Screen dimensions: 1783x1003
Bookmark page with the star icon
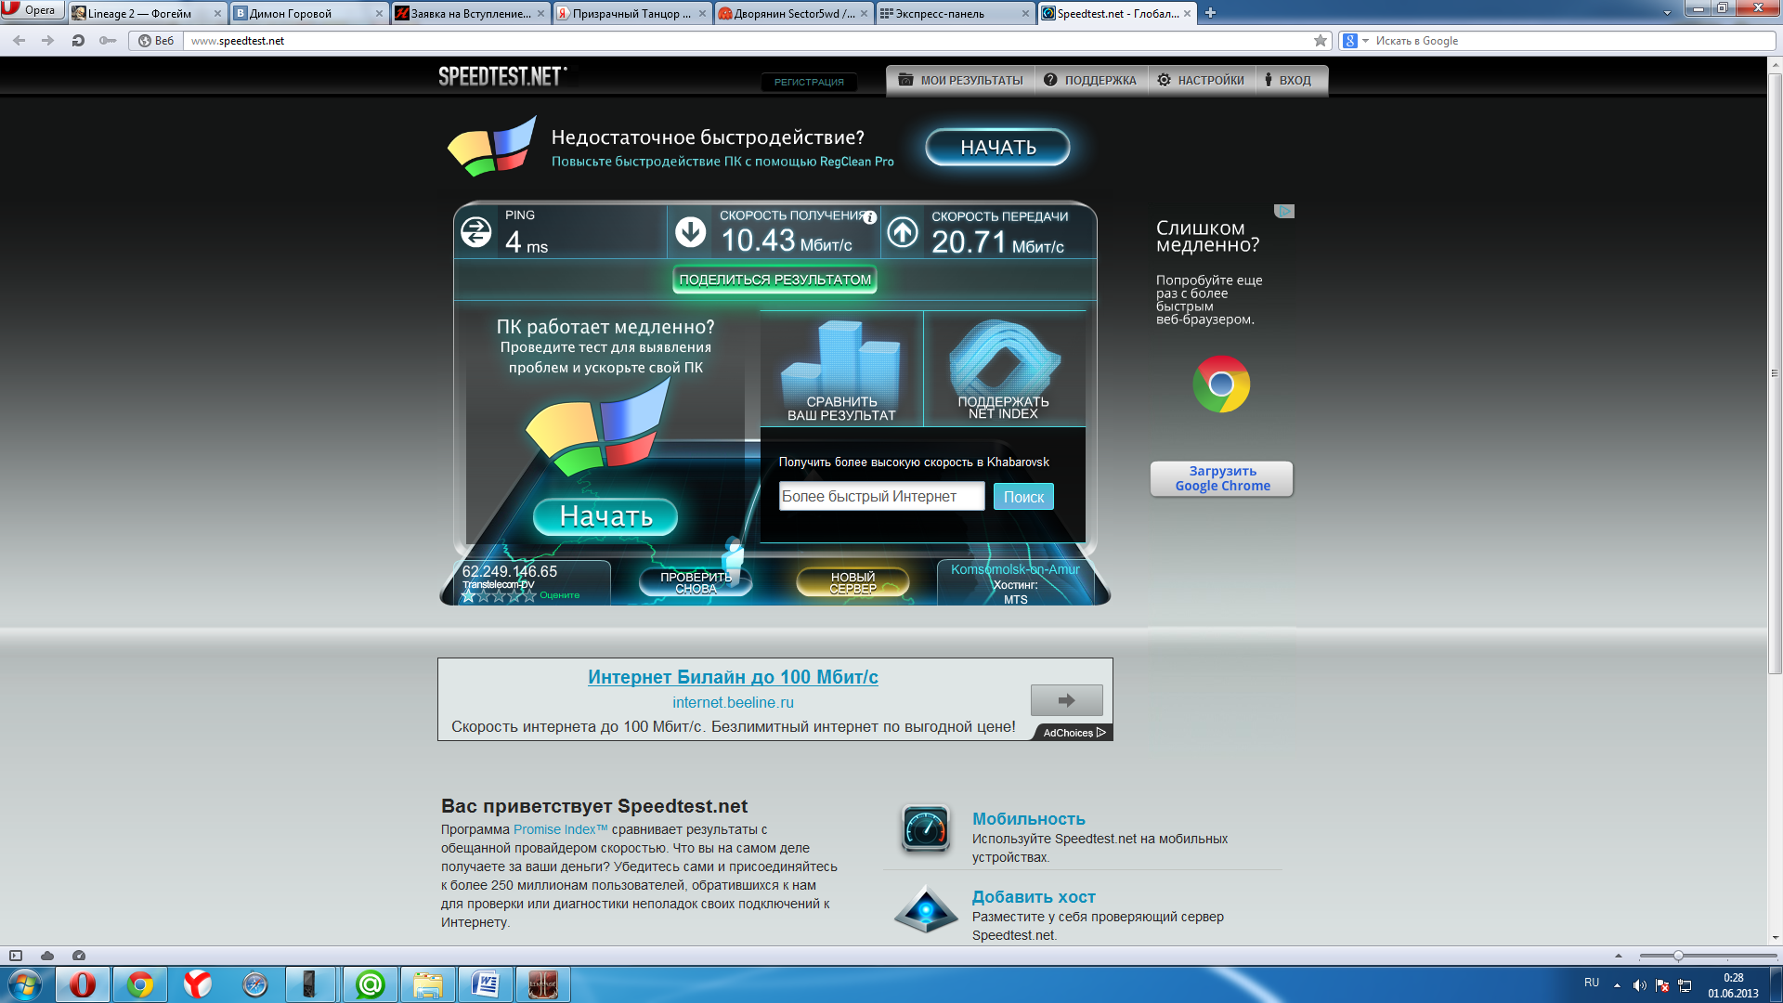pyautogui.click(x=1321, y=41)
